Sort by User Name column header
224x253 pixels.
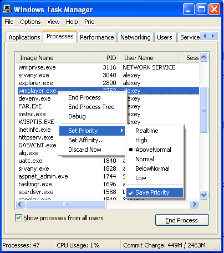[149, 58]
